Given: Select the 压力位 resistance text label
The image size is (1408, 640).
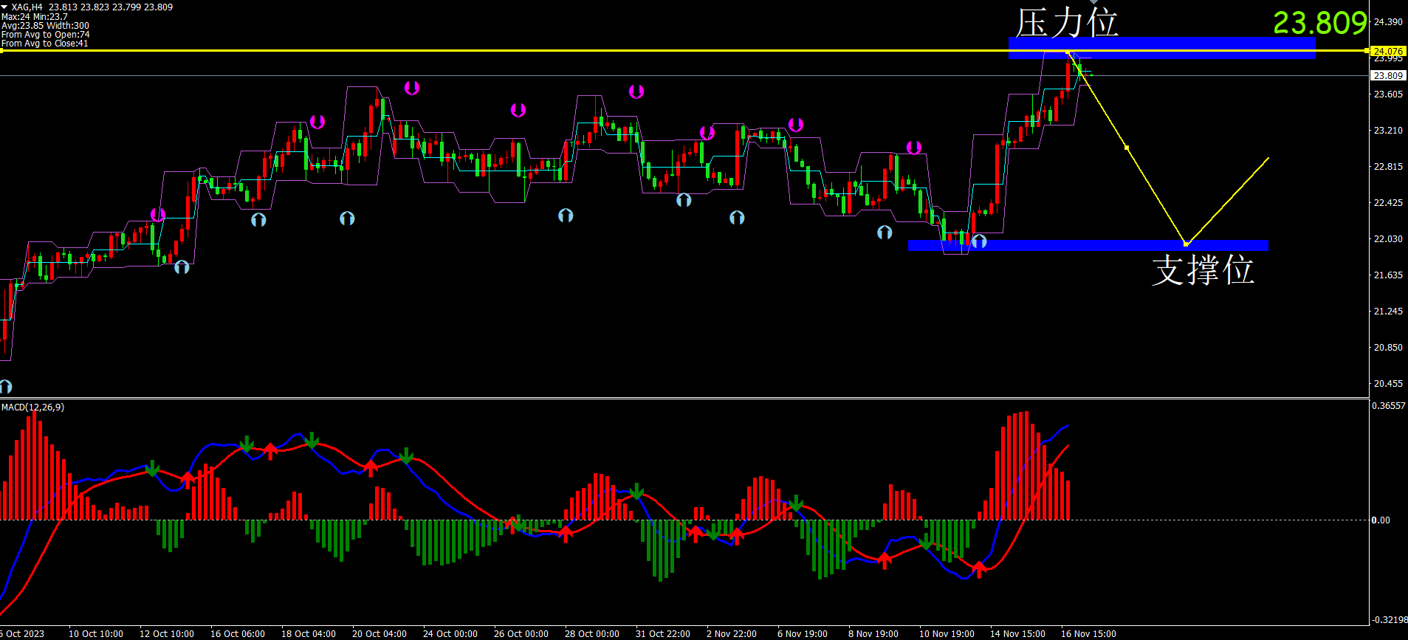Looking at the screenshot, I should (1067, 22).
